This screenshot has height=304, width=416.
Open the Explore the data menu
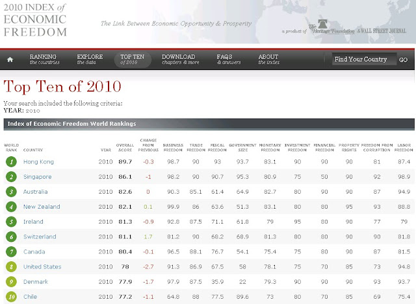[90, 59]
